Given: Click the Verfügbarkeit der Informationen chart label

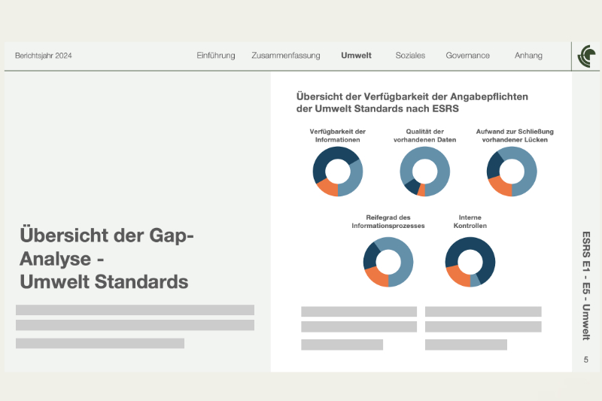Looking at the screenshot, I should click(x=337, y=135).
